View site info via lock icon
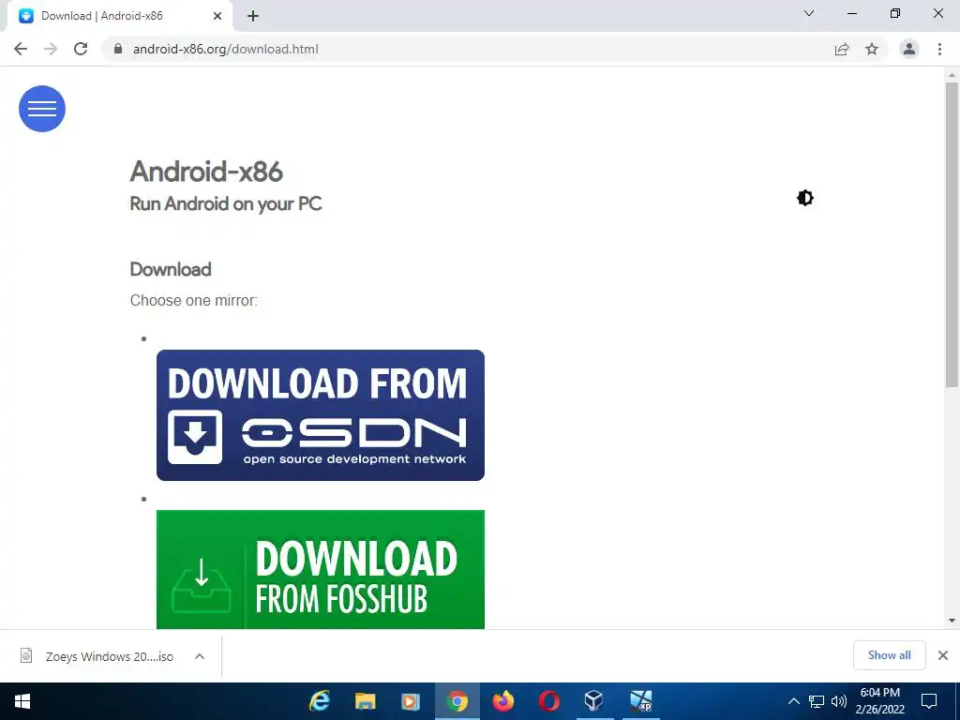Image resolution: width=960 pixels, height=720 pixels. pos(118,49)
